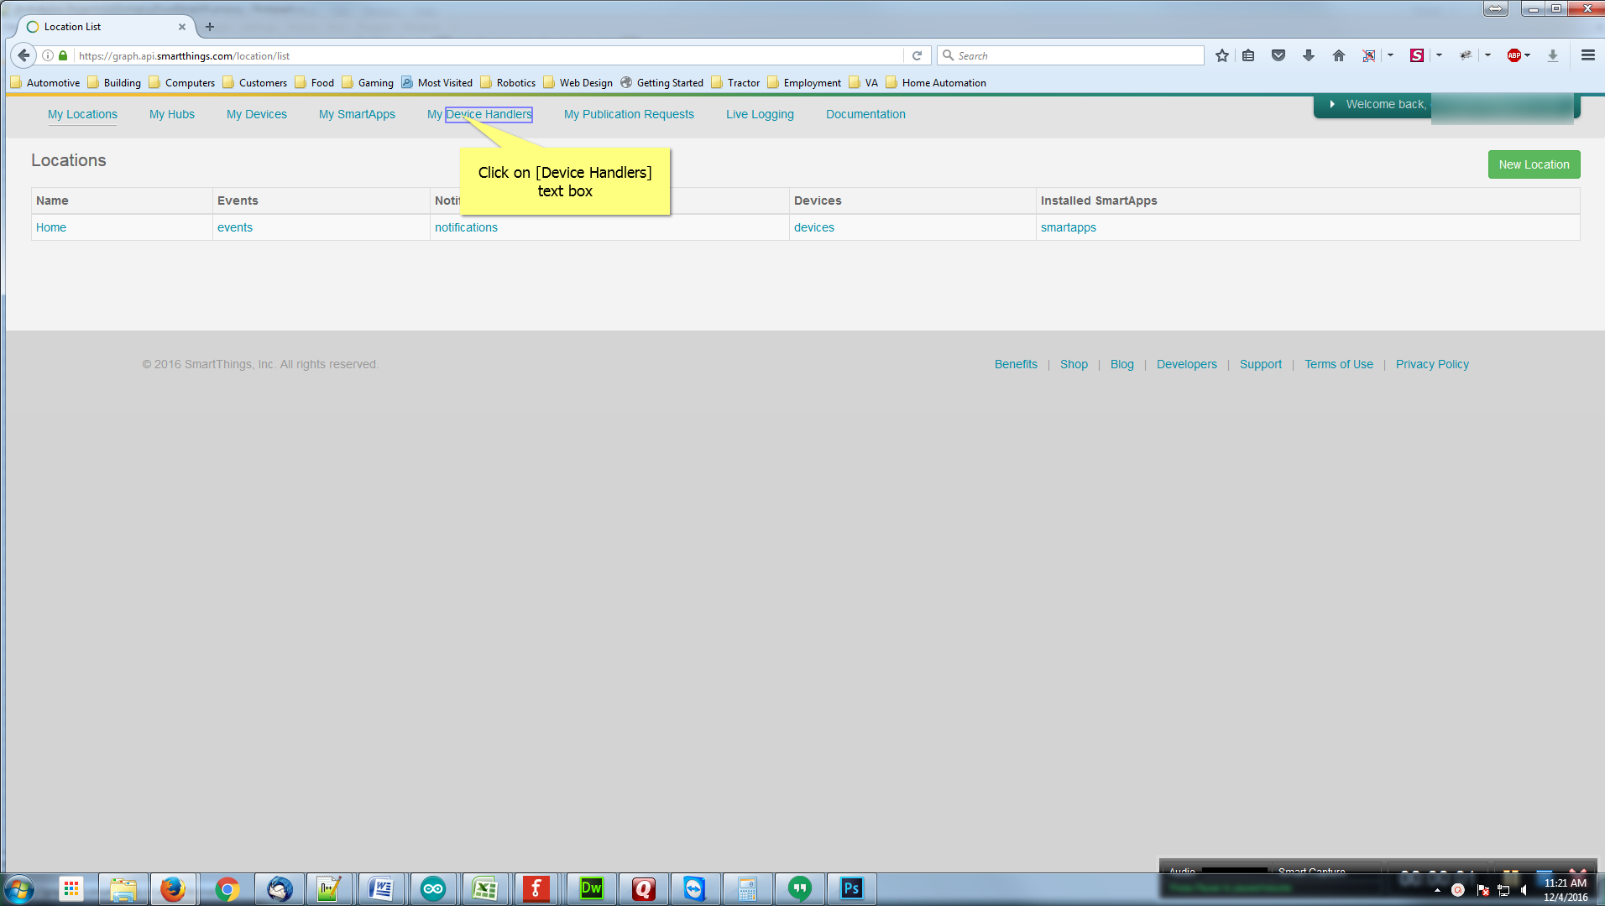This screenshot has height=906, width=1605.
Task: Open a new tab with plus button
Action: click(210, 27)
